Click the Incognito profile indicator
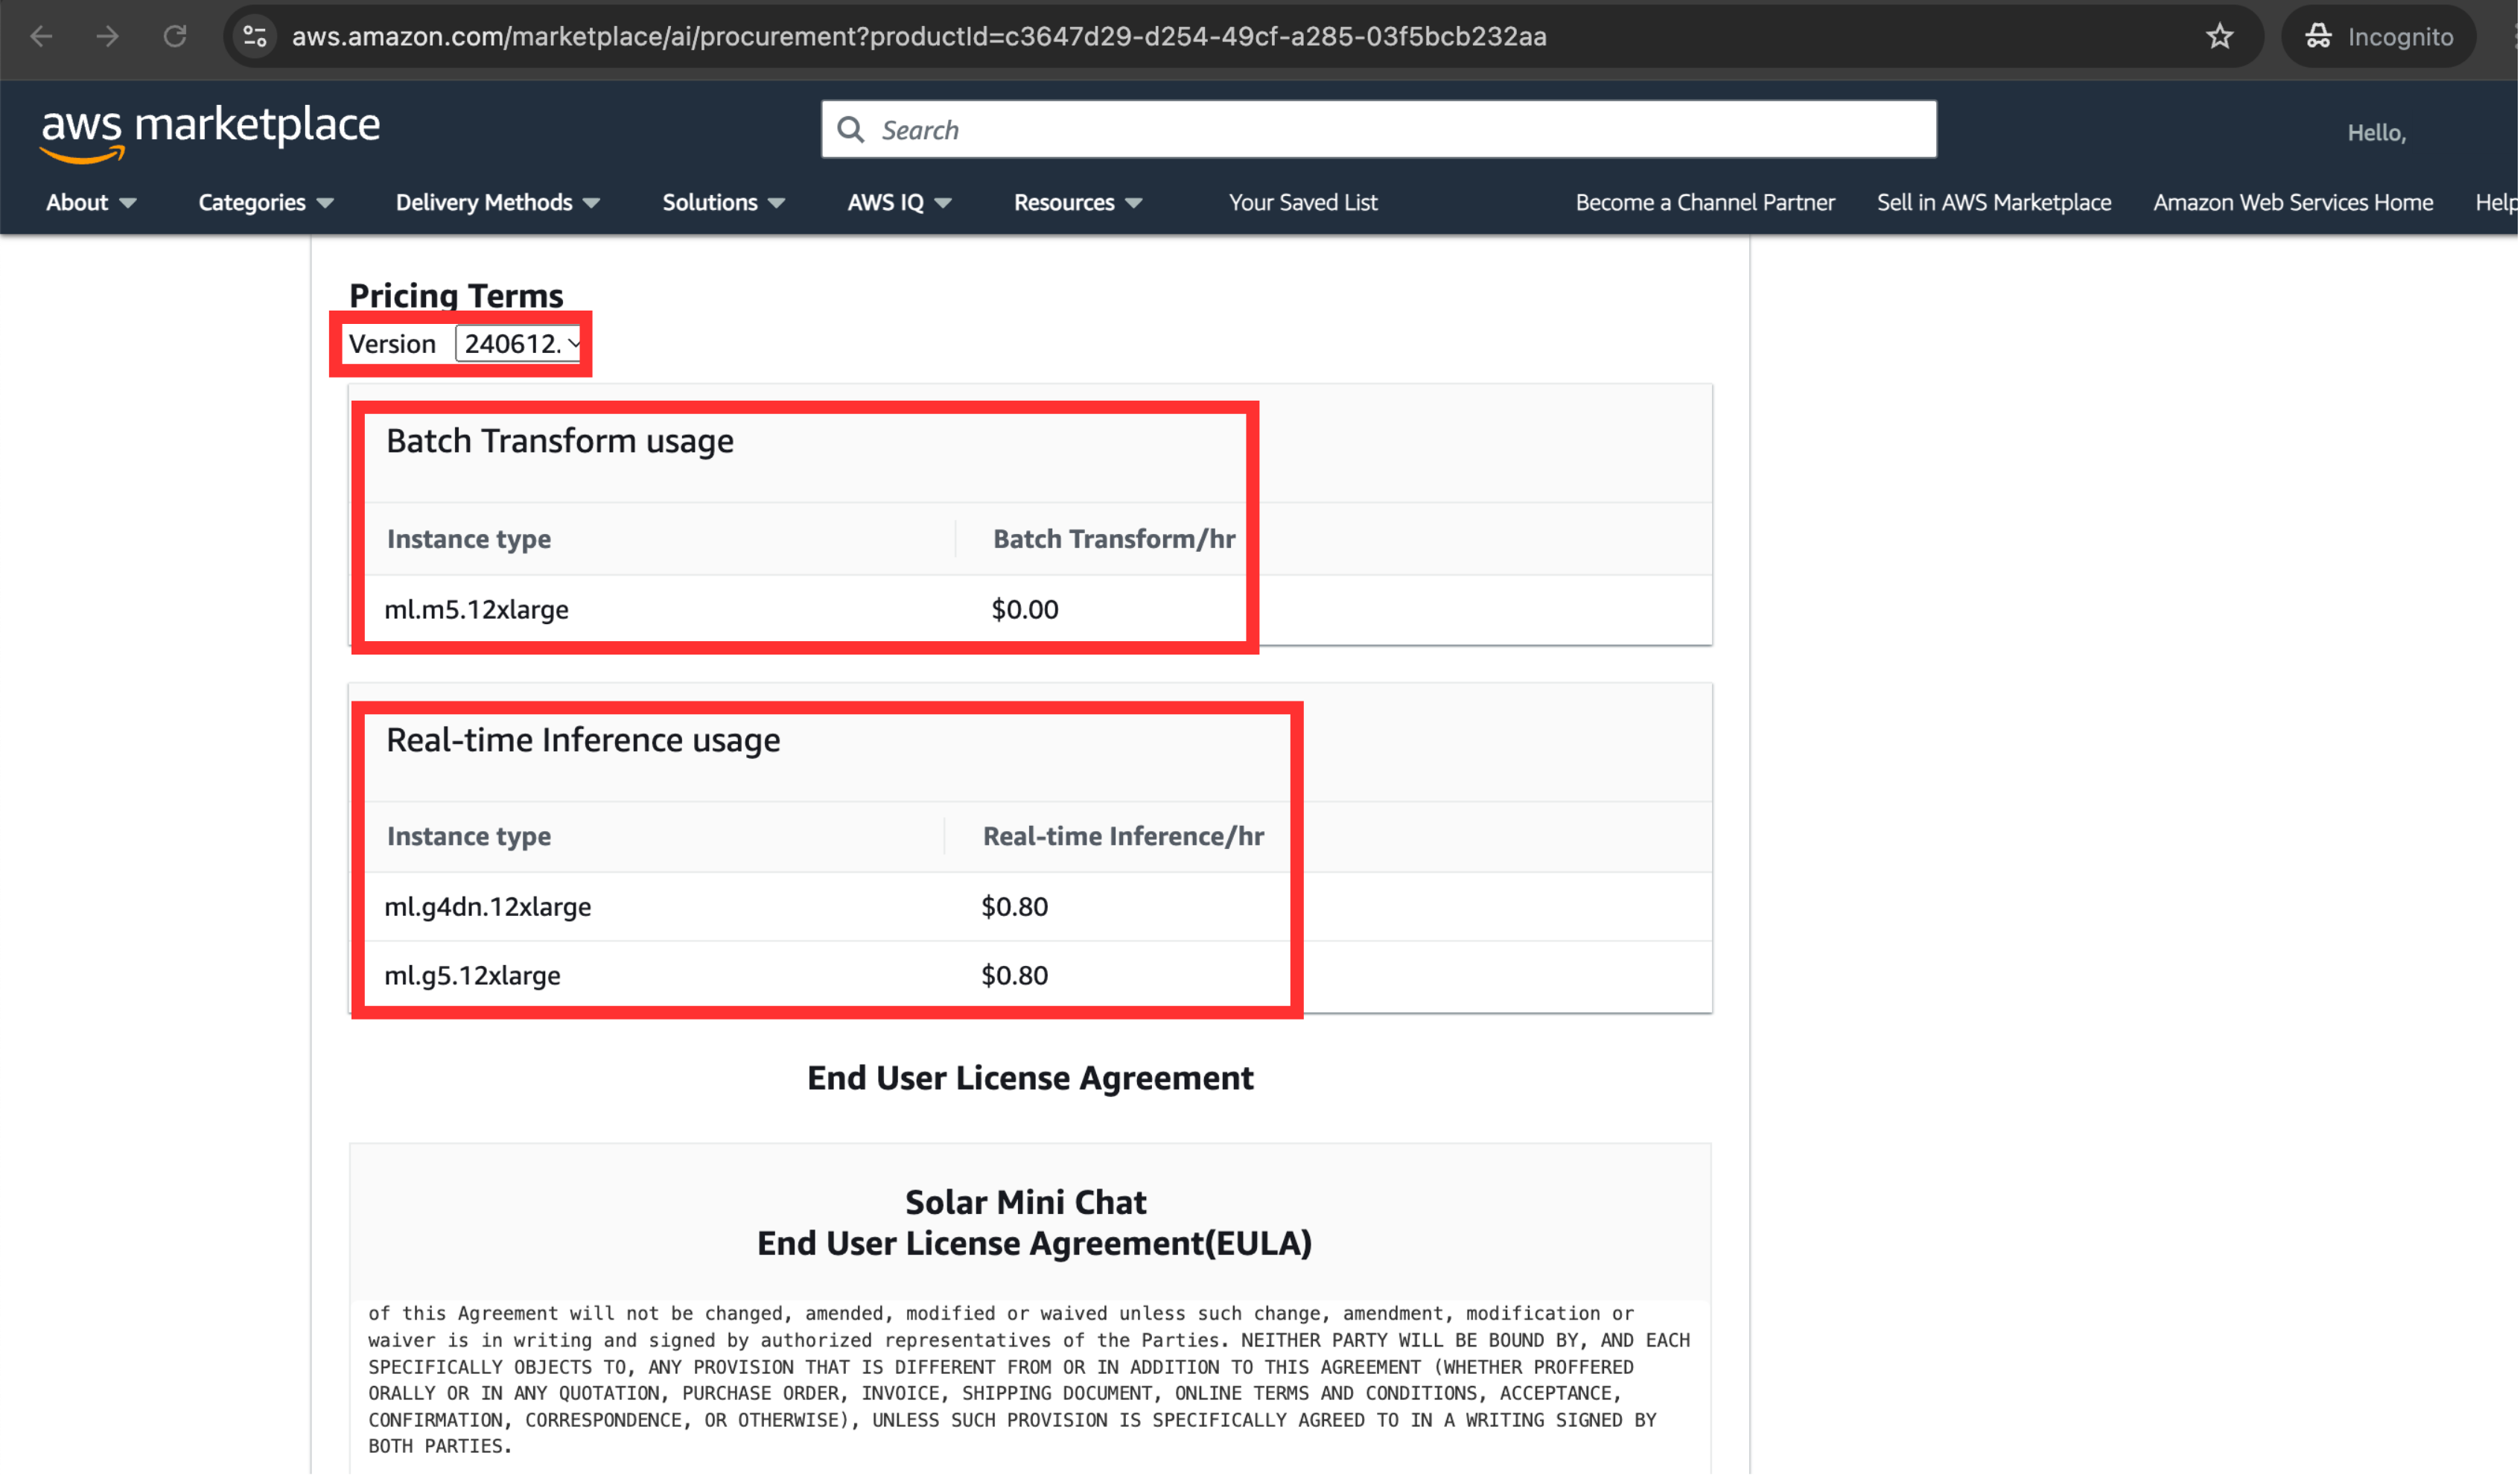Screen dimensions: 2520x1476 [2379, 37]
